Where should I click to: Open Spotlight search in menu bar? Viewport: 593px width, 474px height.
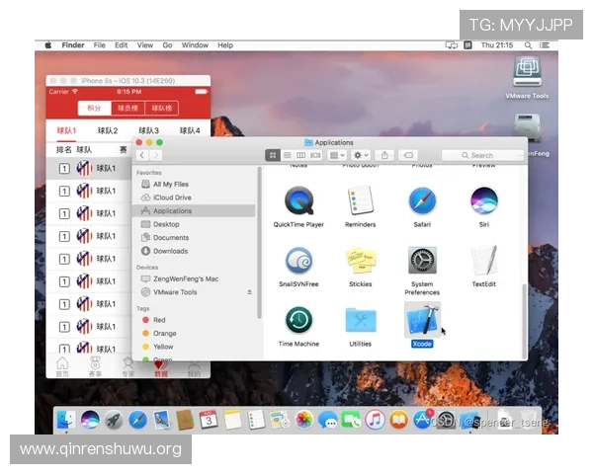(x=528, y=45)
